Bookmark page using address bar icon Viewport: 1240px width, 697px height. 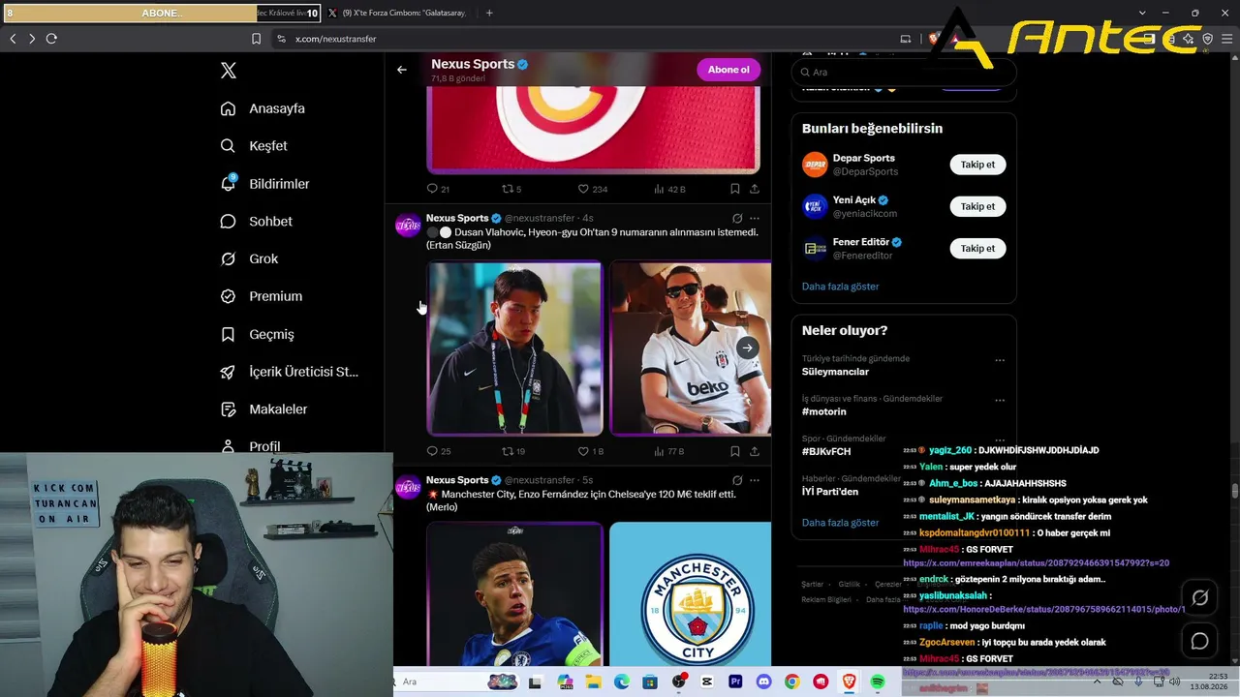pos(256,39)
